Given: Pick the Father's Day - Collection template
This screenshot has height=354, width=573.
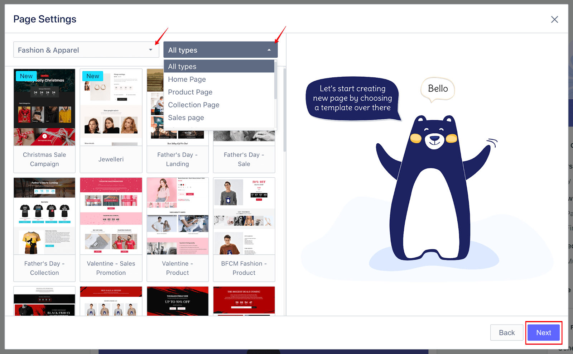Looking at the screenshot, I should [x=44, y=229].
